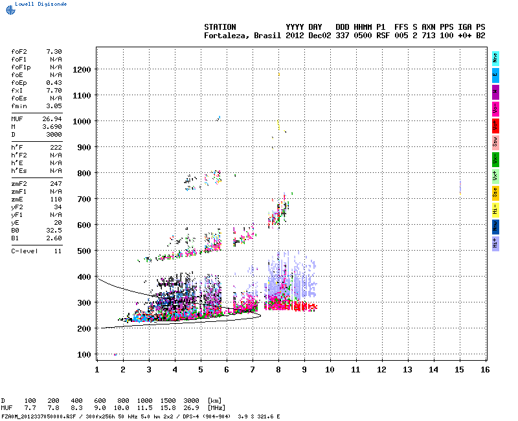Click the foEp value 0.43

coord(54,83)
